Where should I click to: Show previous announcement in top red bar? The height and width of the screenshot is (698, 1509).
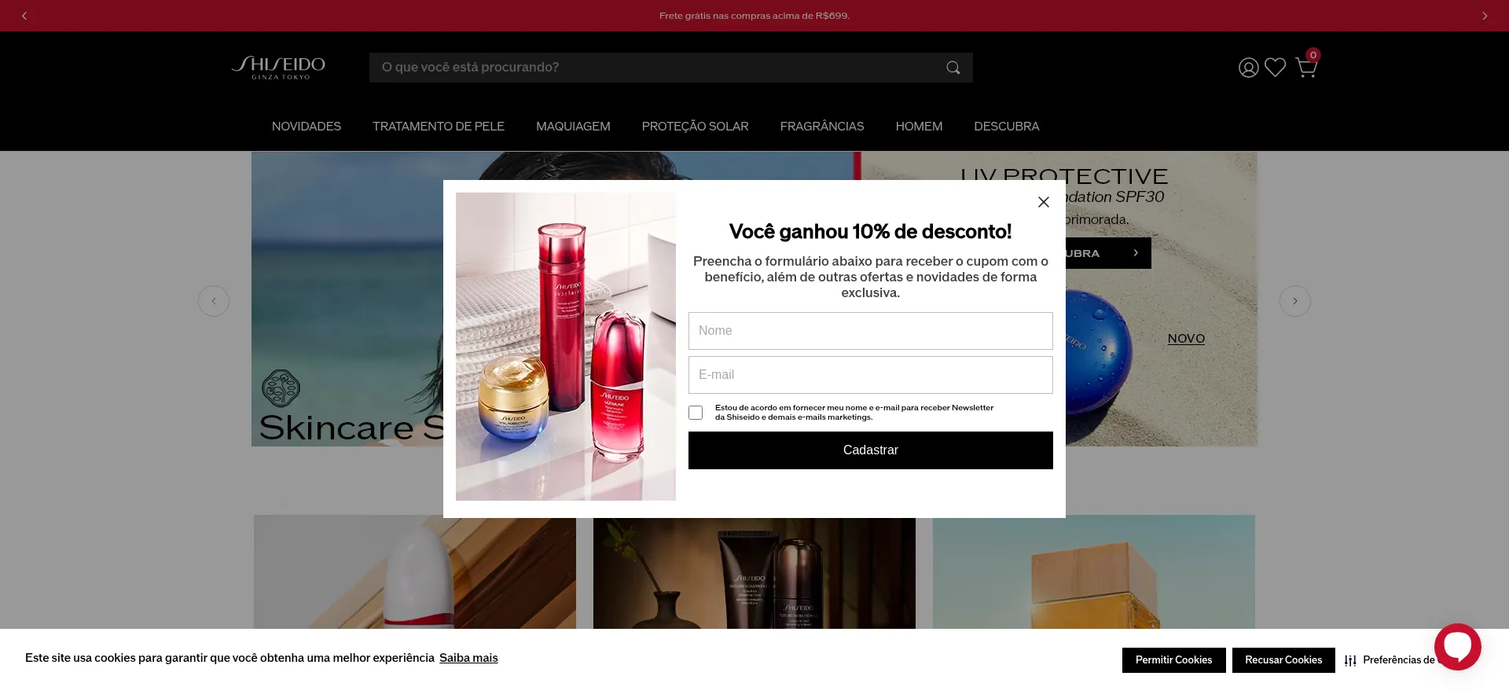point(24,16)
